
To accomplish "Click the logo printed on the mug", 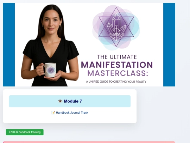I will 51,70.
